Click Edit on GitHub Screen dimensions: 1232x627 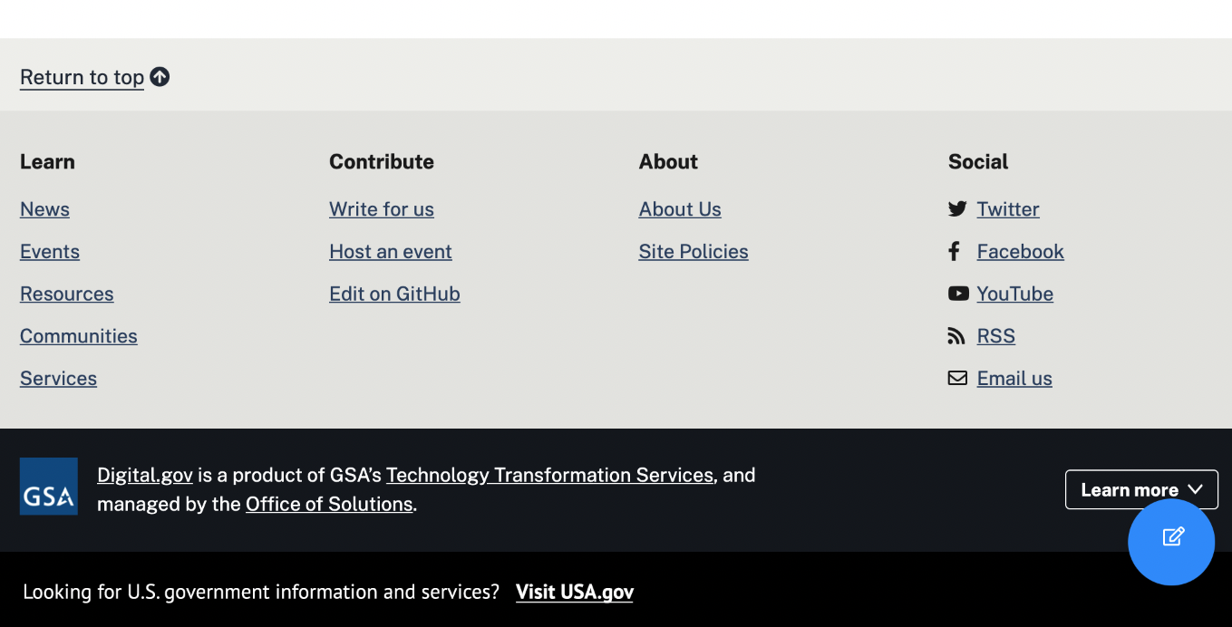[394, 294]
